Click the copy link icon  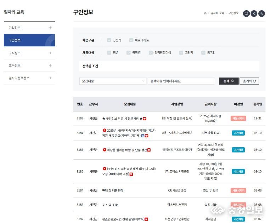tap(261, 13)
